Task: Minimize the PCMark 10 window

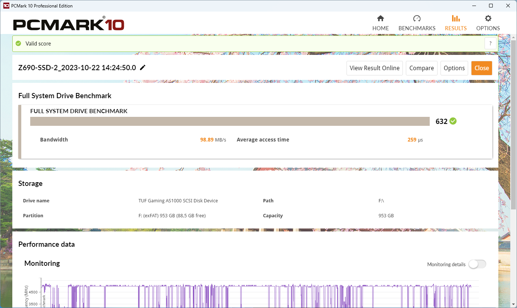Action: click(474, 6)
